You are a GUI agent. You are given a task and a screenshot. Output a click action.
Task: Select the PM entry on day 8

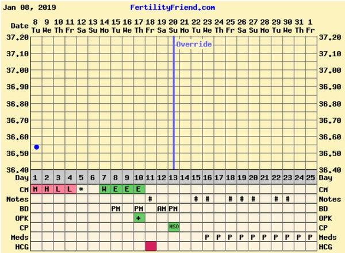116,208
